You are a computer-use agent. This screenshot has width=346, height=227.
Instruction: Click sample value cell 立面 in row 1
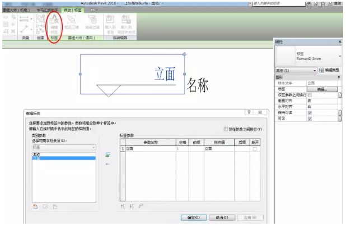[219, 149]
